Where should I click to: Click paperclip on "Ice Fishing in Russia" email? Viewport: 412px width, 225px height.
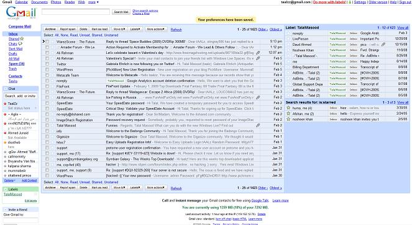pos(258,97)
